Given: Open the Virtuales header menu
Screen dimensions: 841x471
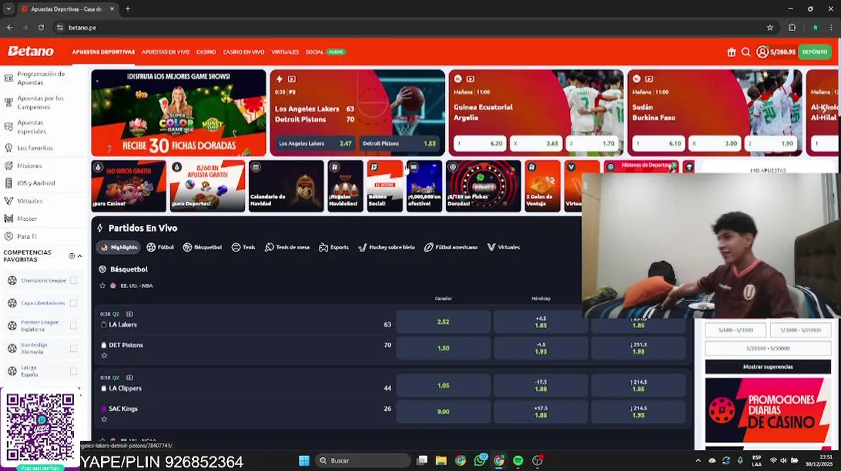Looking at the screenshot, I should 285,52.
